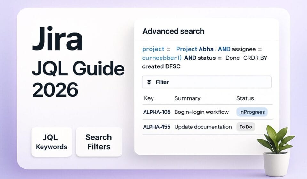The image size is (307, 179).
Task: Click the 'JQL Guide' title text
Action: click(78, 68)
